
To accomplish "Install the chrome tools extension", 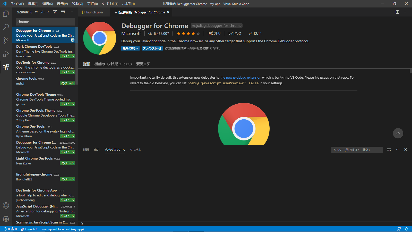I will [x=67, y=83].
